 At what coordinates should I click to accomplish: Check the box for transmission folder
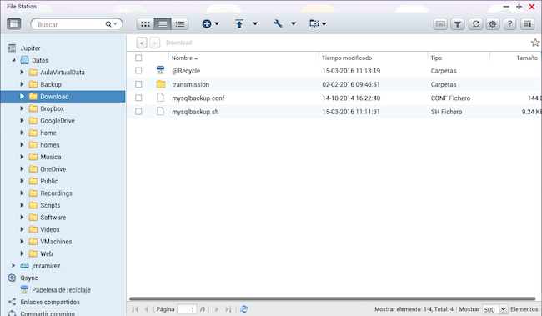click(x=138, y=84)
